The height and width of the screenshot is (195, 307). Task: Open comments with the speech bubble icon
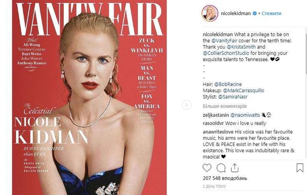click(221, 168)
